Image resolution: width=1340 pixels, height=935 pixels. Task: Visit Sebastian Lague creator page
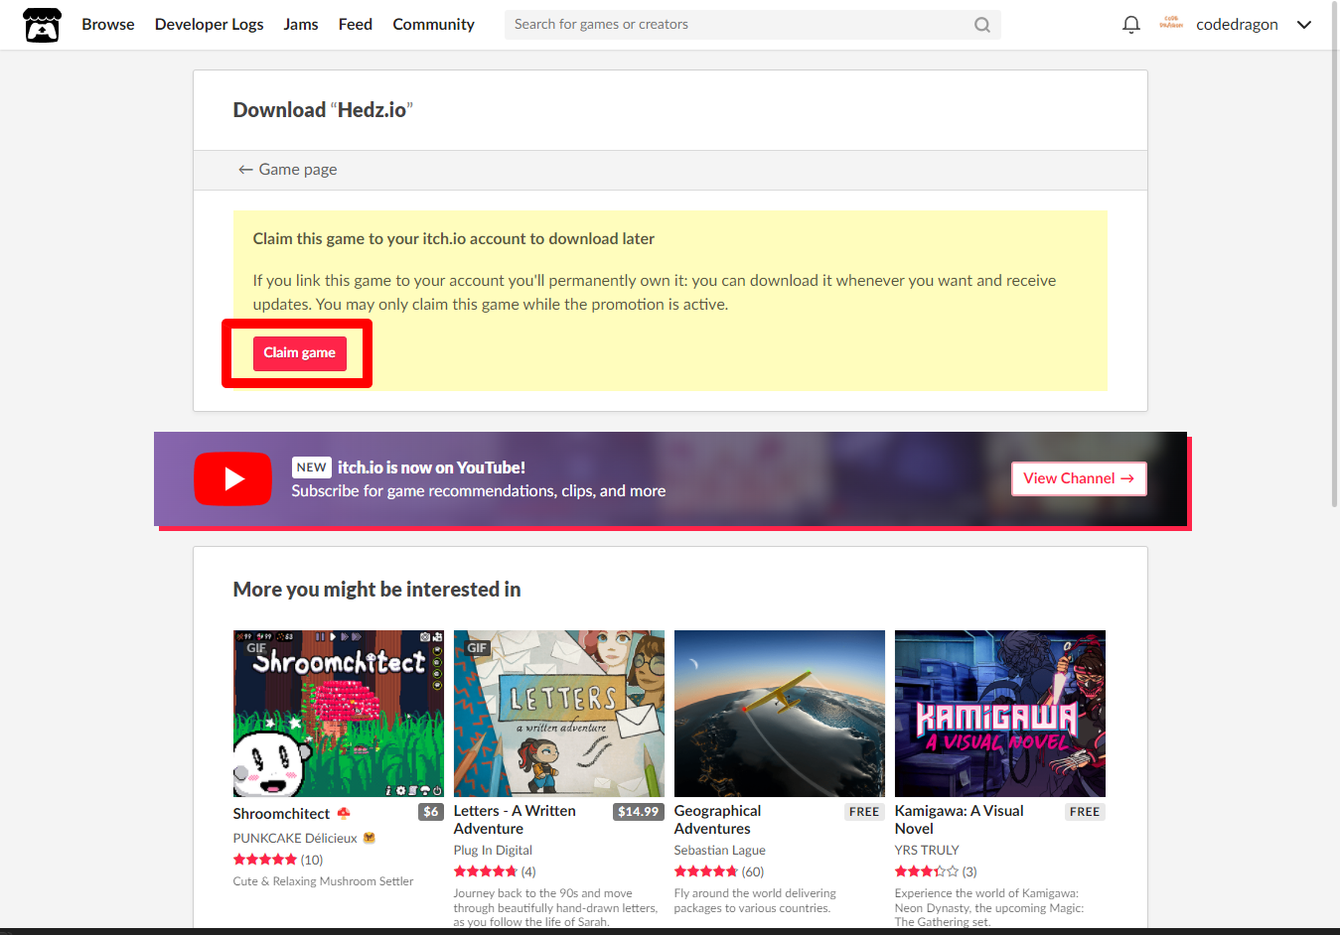pyautogui.click(x=719, y=851)
